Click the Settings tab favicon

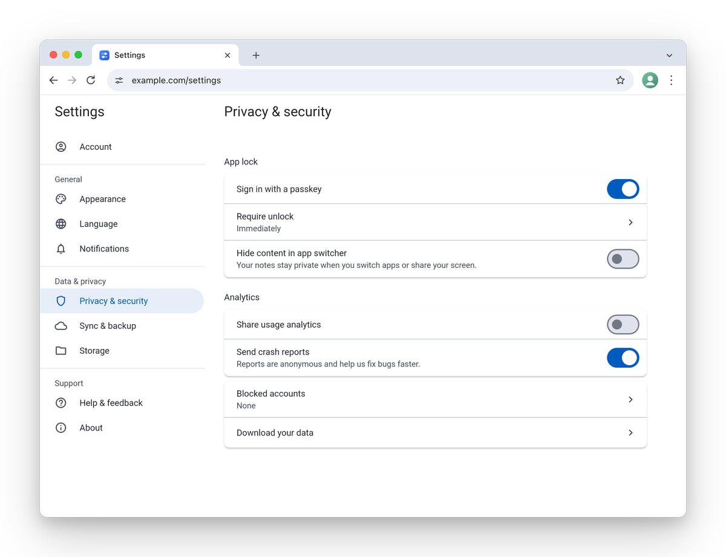(105, 55)
